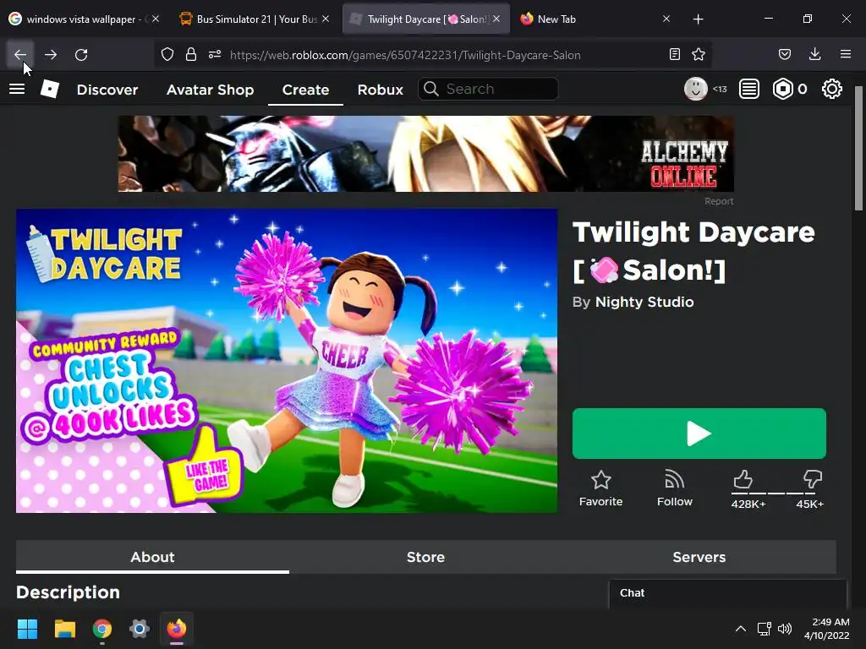This screenshot has width=866, height=649.
Task: Switch to the Store tab
Action: click(x=425, y=557)
